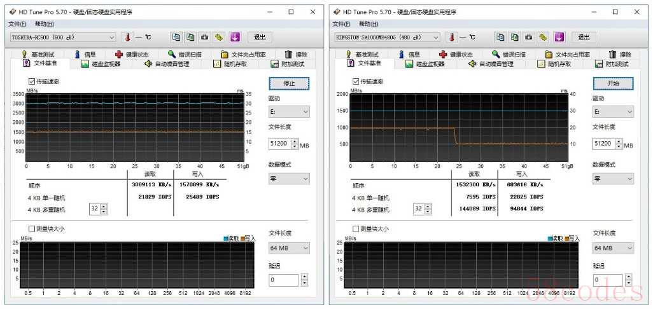Enable 测量块大小 checkbox in the TOSHIBA window
Screen dimensions: 653x309
(x=32, y=228)
